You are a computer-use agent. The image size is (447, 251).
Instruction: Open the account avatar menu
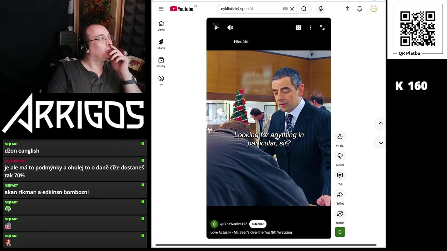374,9
